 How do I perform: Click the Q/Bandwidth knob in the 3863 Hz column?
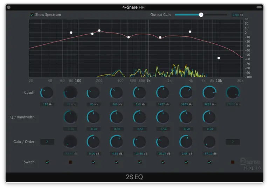tap(186, 117)
